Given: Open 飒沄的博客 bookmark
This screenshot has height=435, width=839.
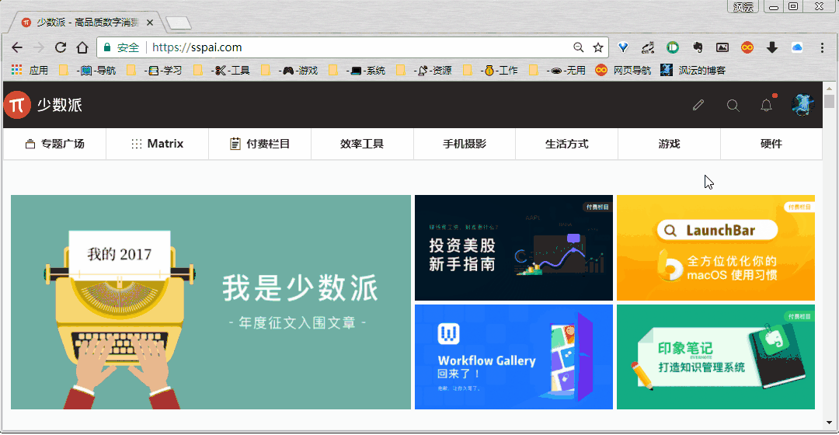Looking at the screenshot, I should pos(693,70).
